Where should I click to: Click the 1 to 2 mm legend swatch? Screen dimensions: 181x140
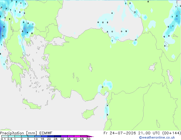click(18, 136)
